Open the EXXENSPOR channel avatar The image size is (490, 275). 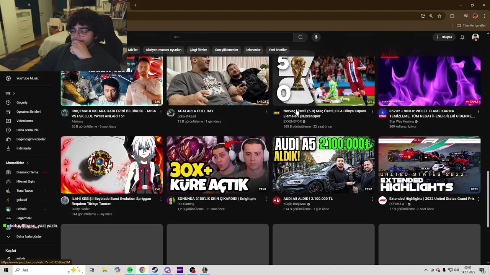pyautogui.click(x=276, y=113)
